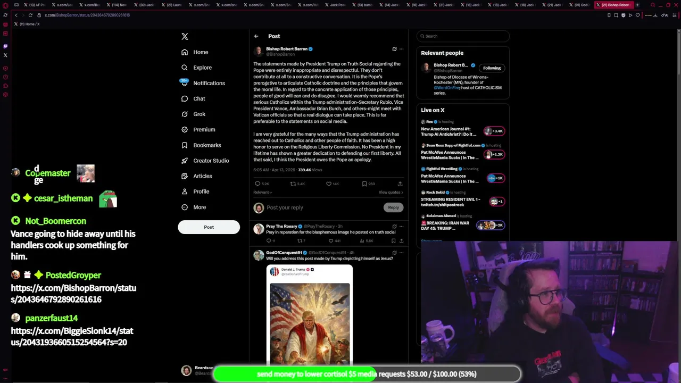681x383 pixels.
Task: Join Rex's New American Journal live
Action: pos(494,131)
